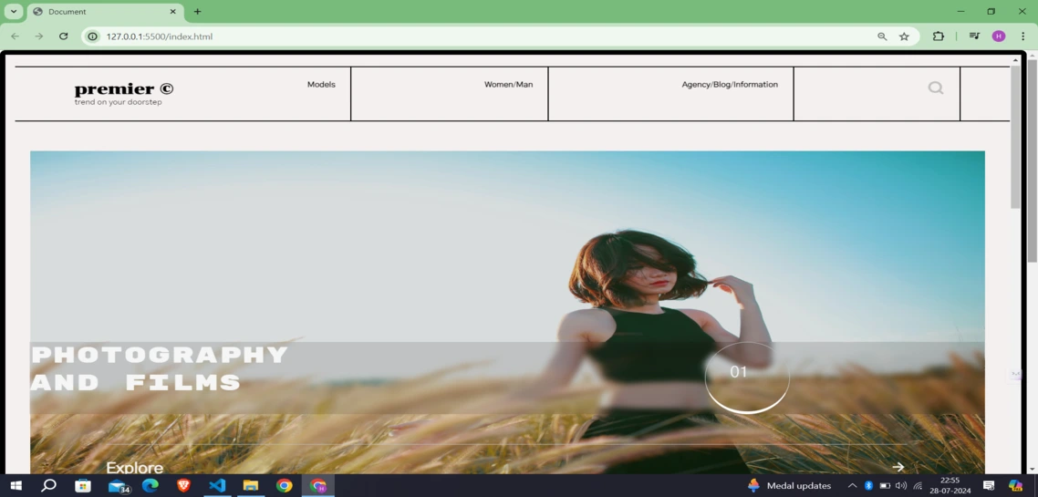Open File Explorer from the taskbar
This screenshot has width=1038, height=497.
[250, 486]
